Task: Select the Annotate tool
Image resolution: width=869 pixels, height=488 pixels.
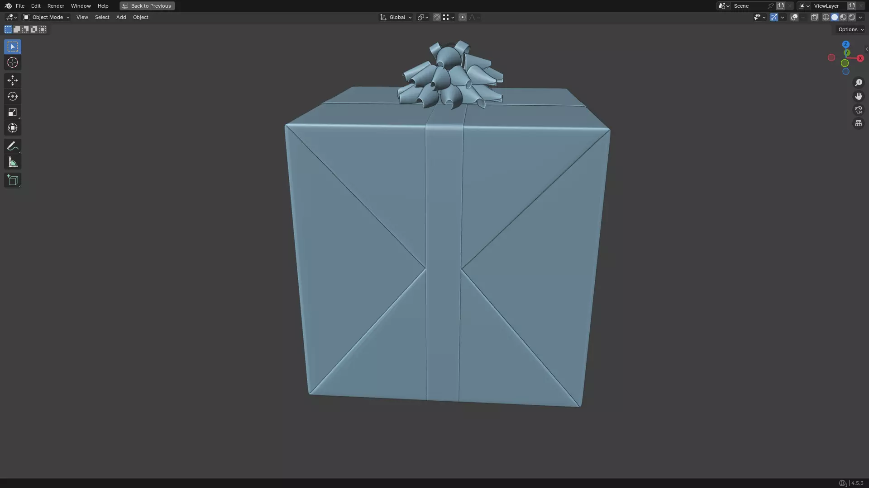Action: click(13, 146)
